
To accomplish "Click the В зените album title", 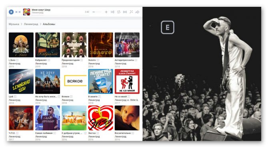I will (93, 97).
